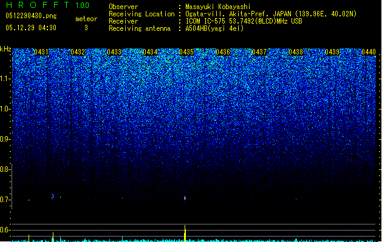Click the 0.8 kHz axis tick label
382x242 pixels.
click(4, 169)
